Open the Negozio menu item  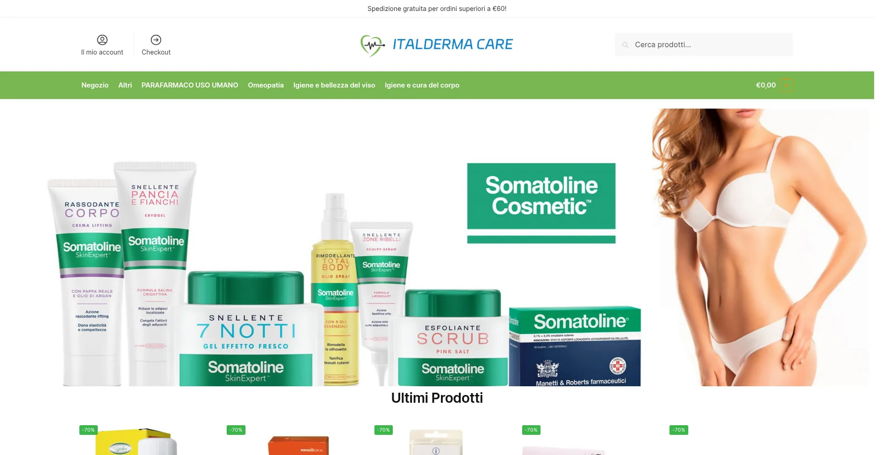(95, 85)
